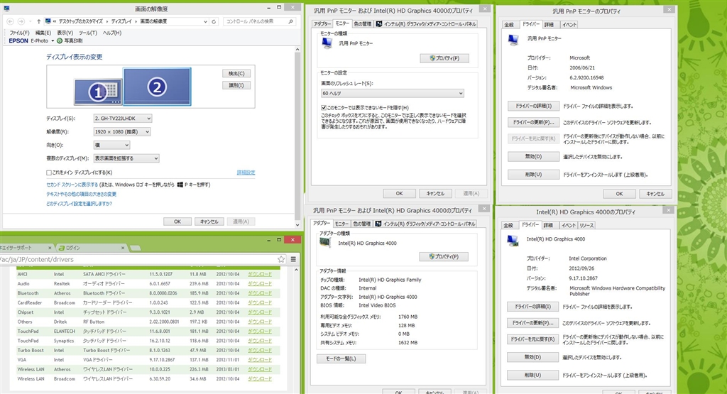727x394 pixels.
Task: Click the Intel graphics control panel tab icon
Action: click(379, 23)
